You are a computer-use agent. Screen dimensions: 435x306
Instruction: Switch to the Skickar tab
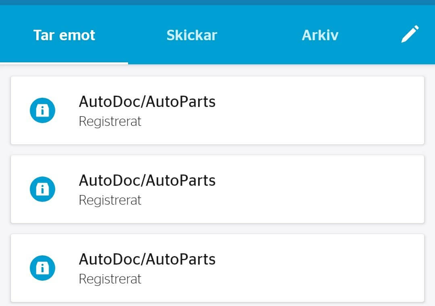click(x=192, y=35)
